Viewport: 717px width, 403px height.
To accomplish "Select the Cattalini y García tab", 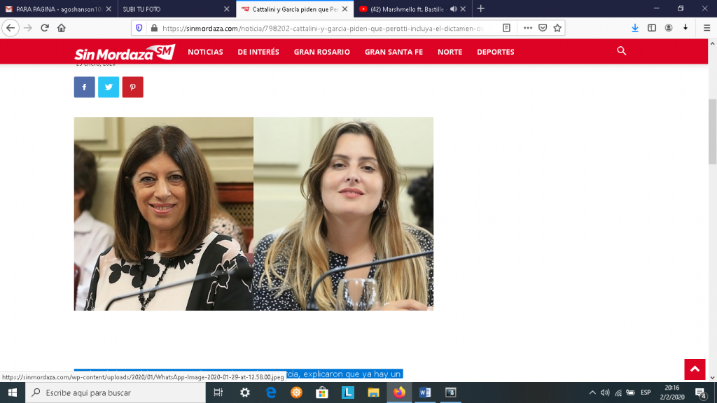I will pos(295,8).
